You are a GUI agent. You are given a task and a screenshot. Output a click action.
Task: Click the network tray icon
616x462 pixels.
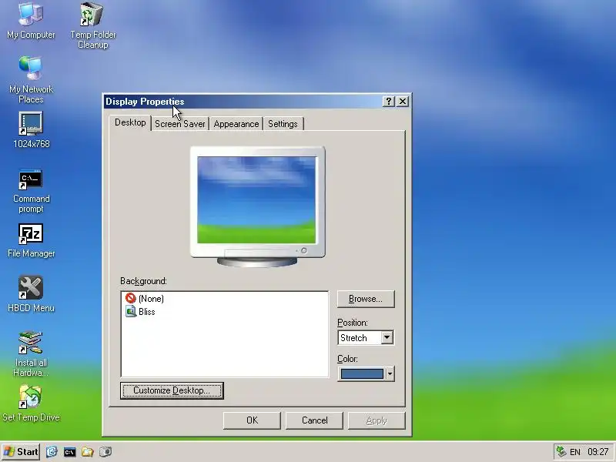pos(561,452)
